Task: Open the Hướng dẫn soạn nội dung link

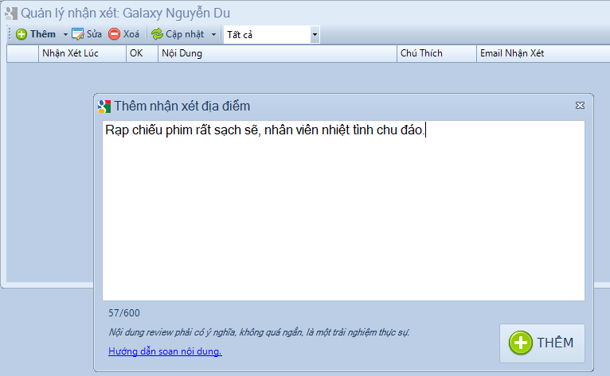Action: click(165, 351)
